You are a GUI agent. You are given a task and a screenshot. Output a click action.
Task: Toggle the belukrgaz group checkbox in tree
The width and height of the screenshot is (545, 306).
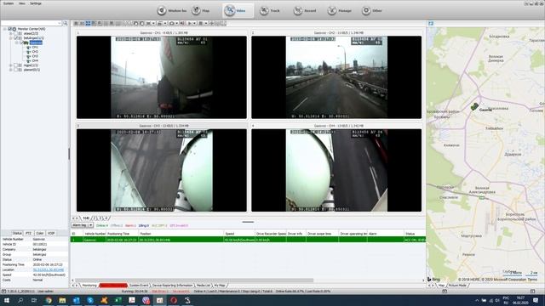15,37
